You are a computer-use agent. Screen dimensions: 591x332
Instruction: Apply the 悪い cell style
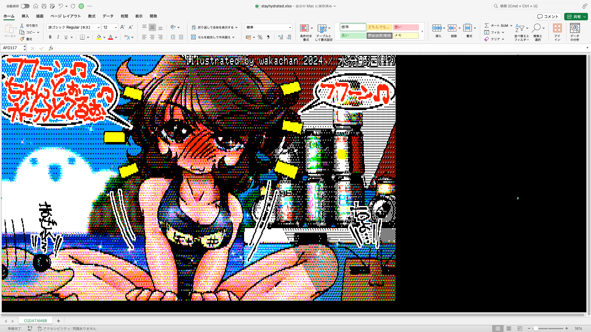coord(406,27)
